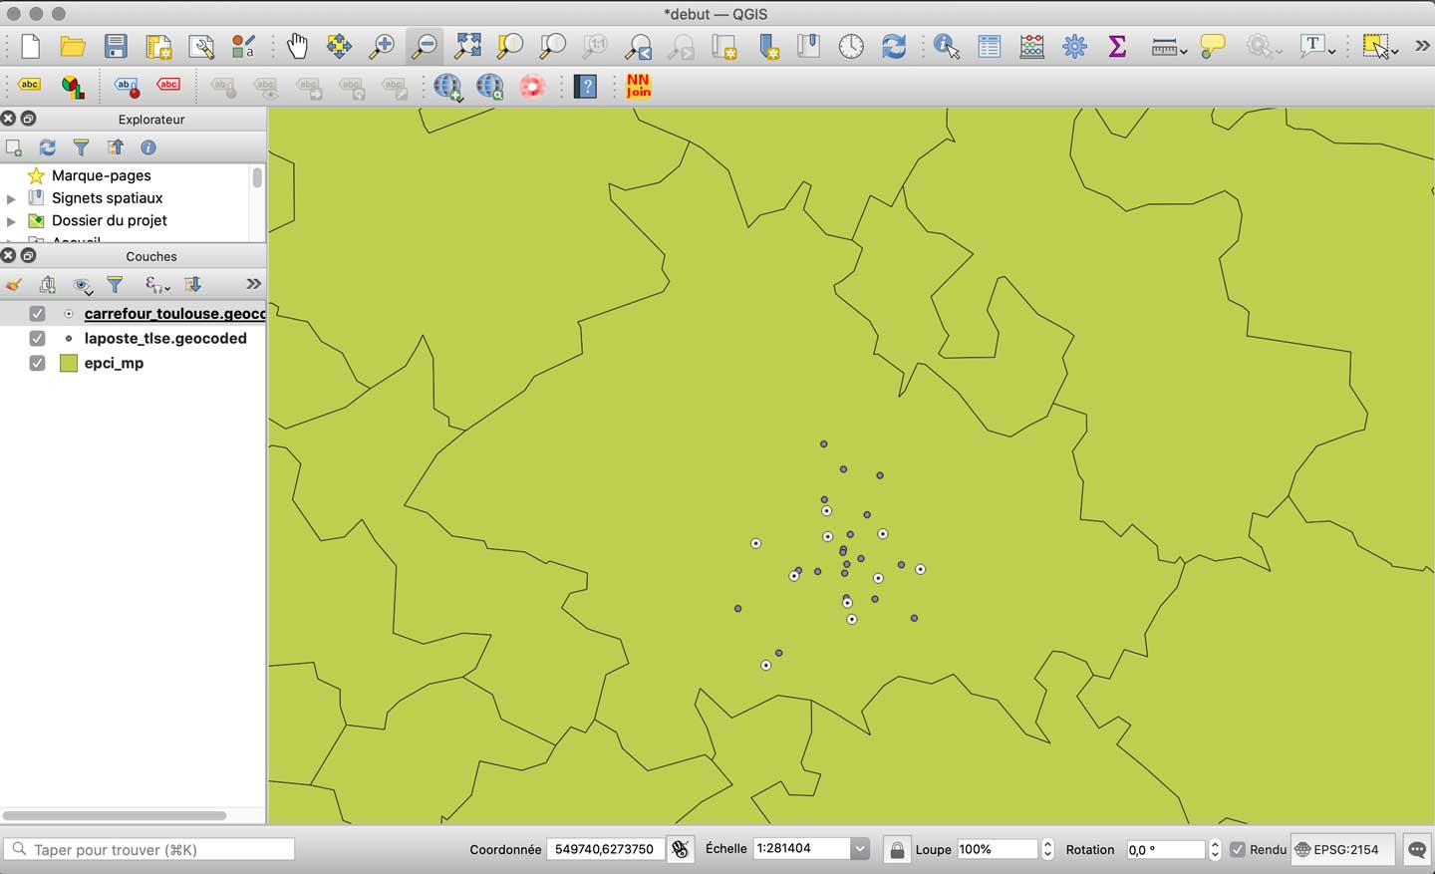Open the text annotation dropdown arrow

(1332, 50)
